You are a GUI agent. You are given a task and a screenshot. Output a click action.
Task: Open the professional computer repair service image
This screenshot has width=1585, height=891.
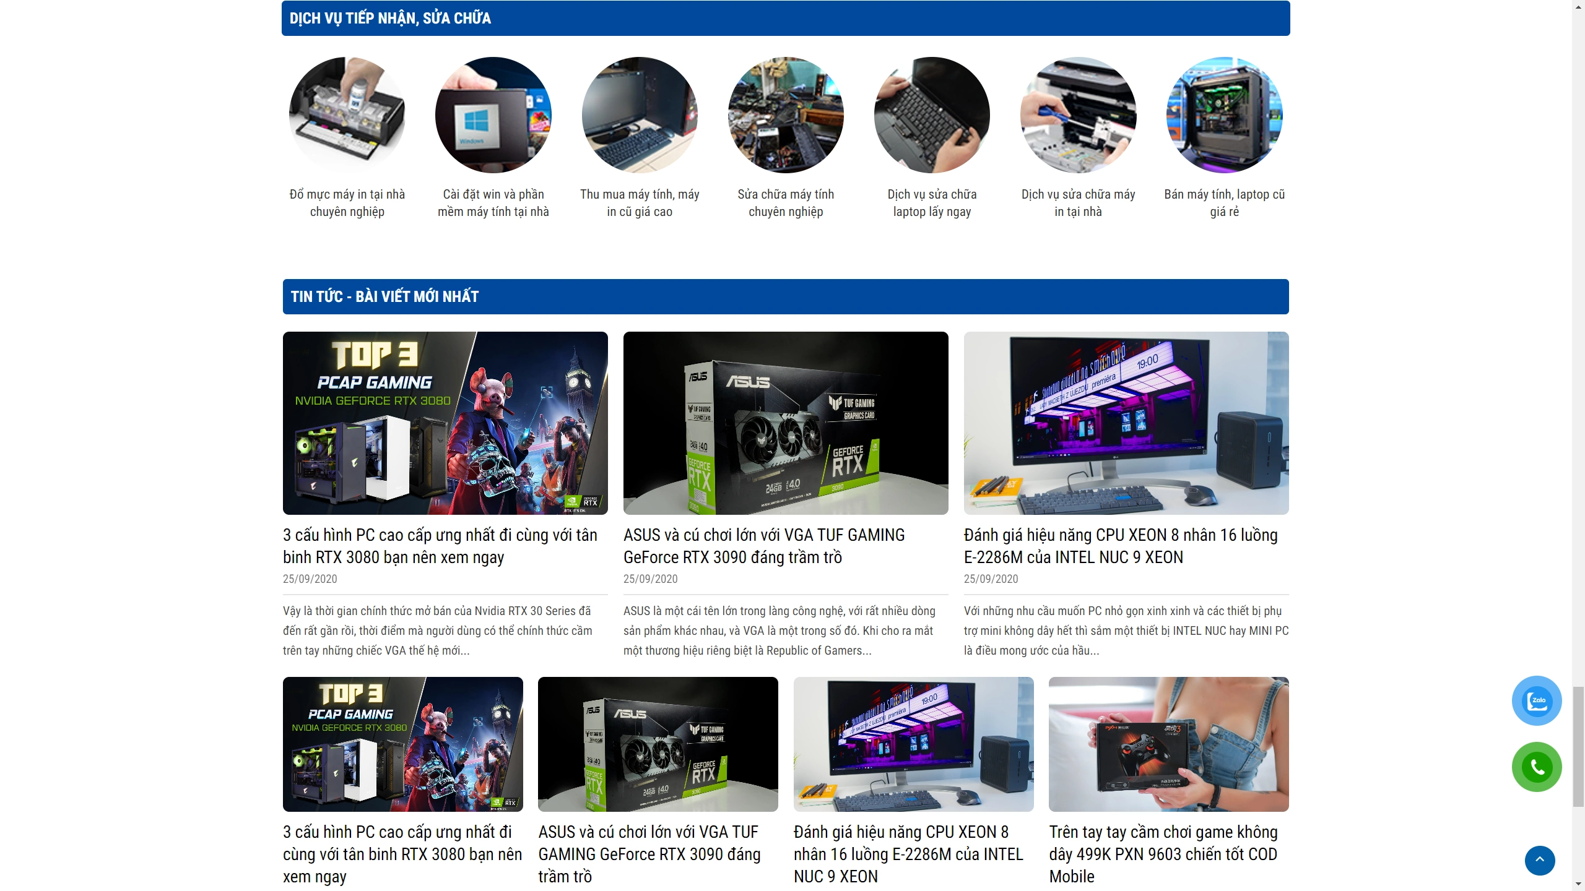click(786, 115)
